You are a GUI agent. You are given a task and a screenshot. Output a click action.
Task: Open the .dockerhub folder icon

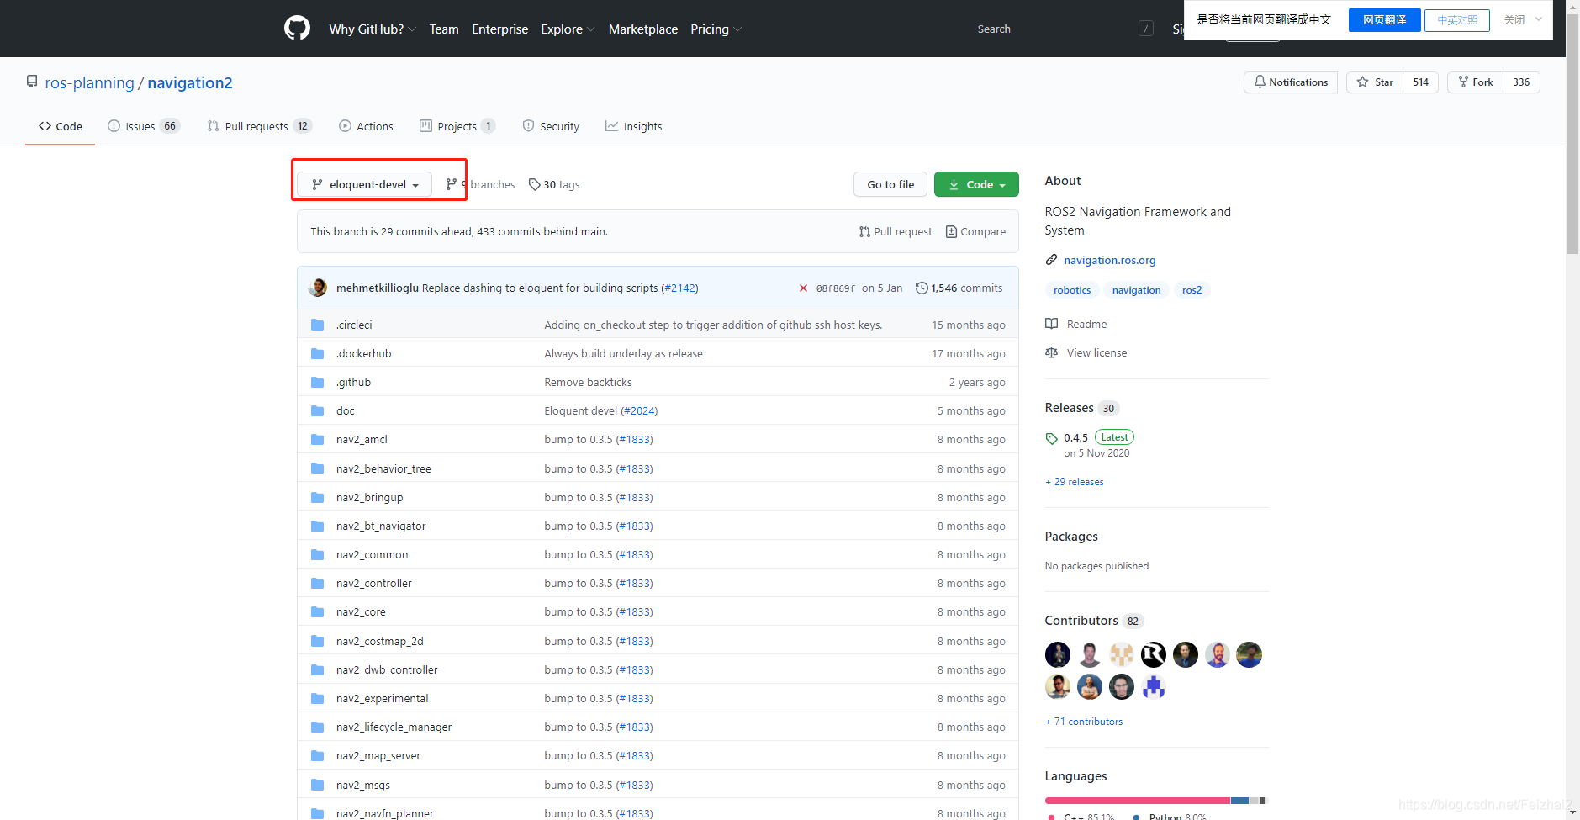click(x=317, y=353)
